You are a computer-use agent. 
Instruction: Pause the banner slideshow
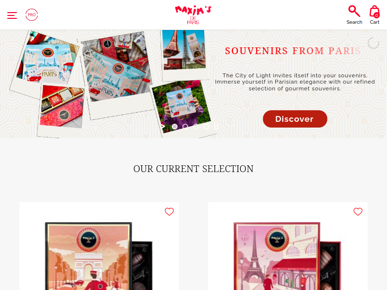click(216, 127)
